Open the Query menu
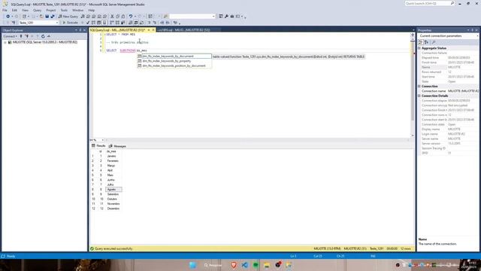The width and height of the screenshot is (481, 271). (37, 10)
